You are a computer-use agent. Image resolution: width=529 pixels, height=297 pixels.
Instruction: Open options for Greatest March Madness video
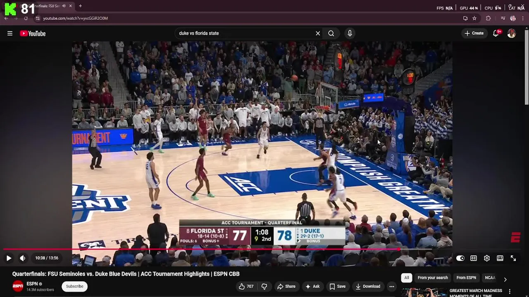click(x=510, y=291)
